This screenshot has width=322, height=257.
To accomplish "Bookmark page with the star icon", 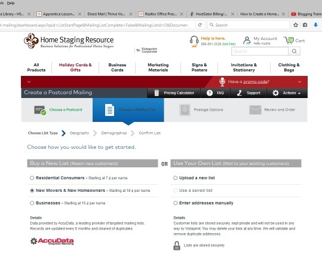I will click(296, 25).
